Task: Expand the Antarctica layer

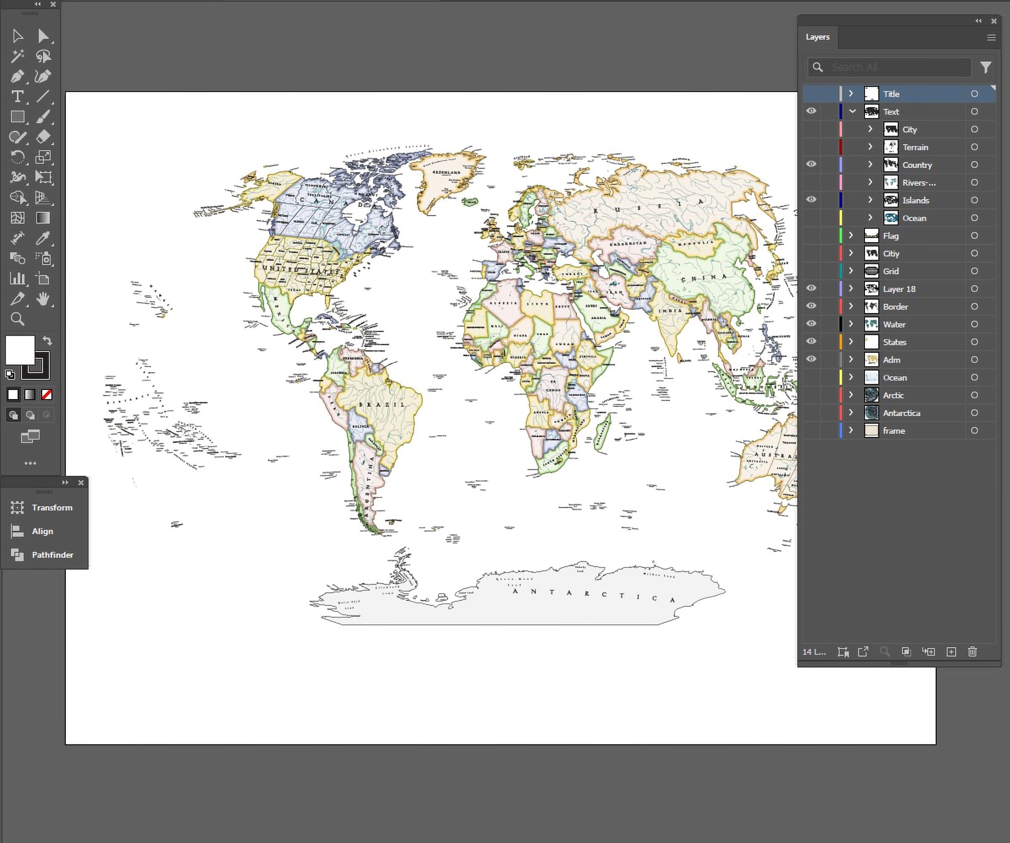Action: pyautogui.click(x=851, y=413)
